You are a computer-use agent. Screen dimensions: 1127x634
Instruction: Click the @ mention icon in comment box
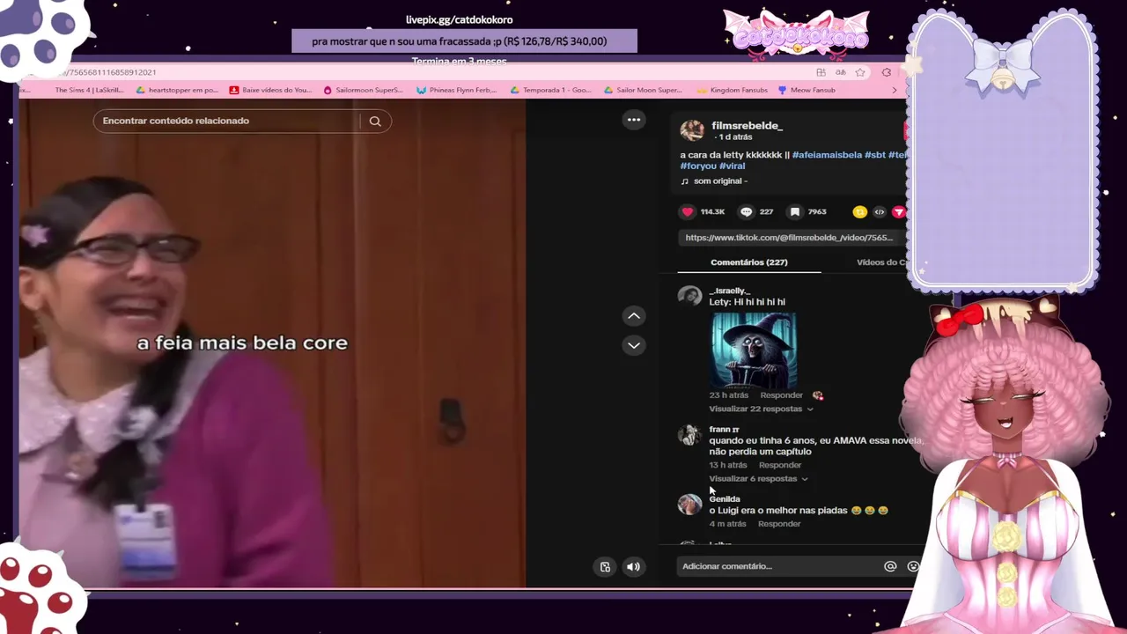(890, 566)
